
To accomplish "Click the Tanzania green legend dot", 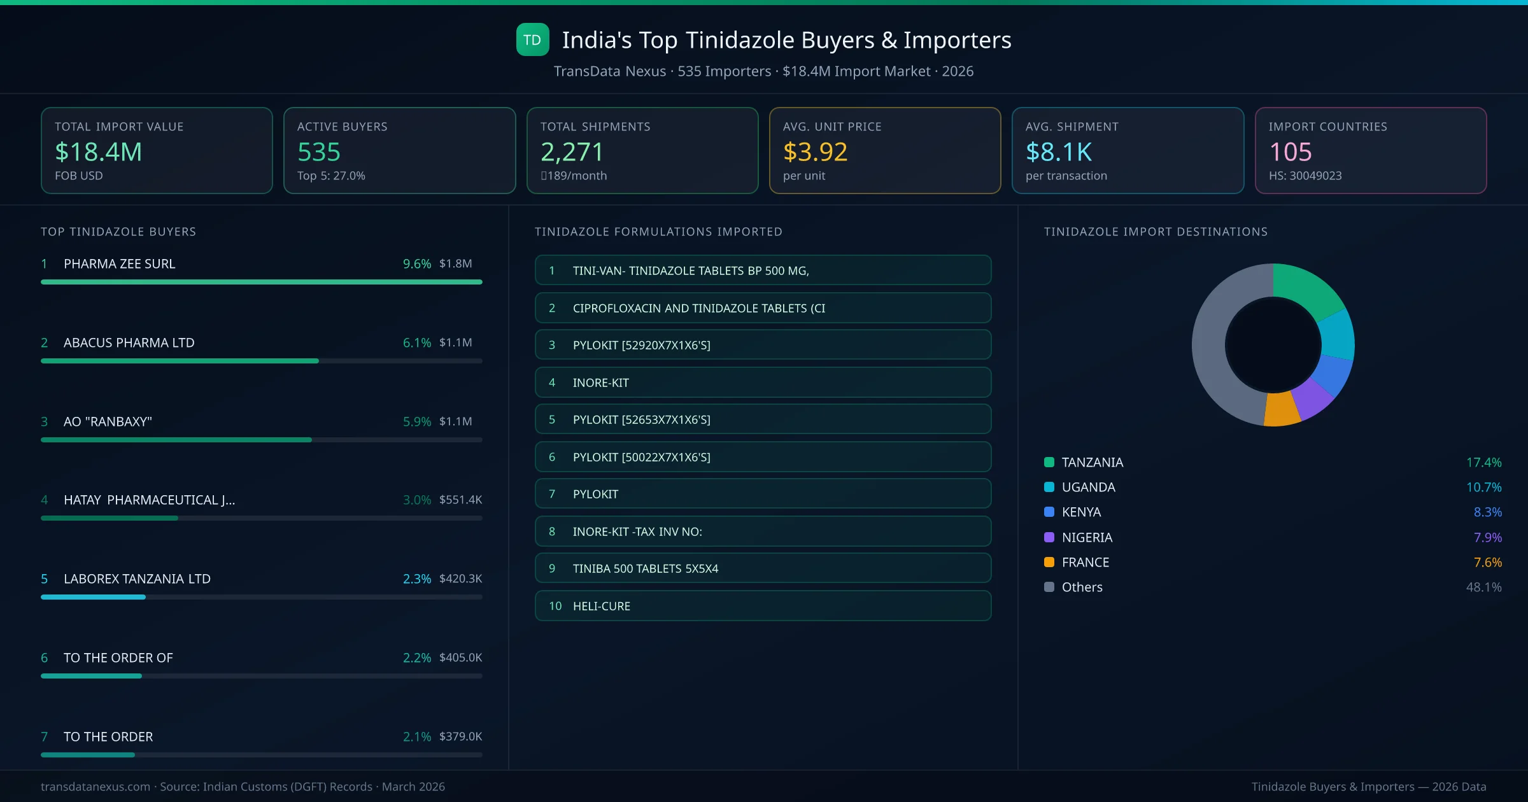I will pos(1049,462).
